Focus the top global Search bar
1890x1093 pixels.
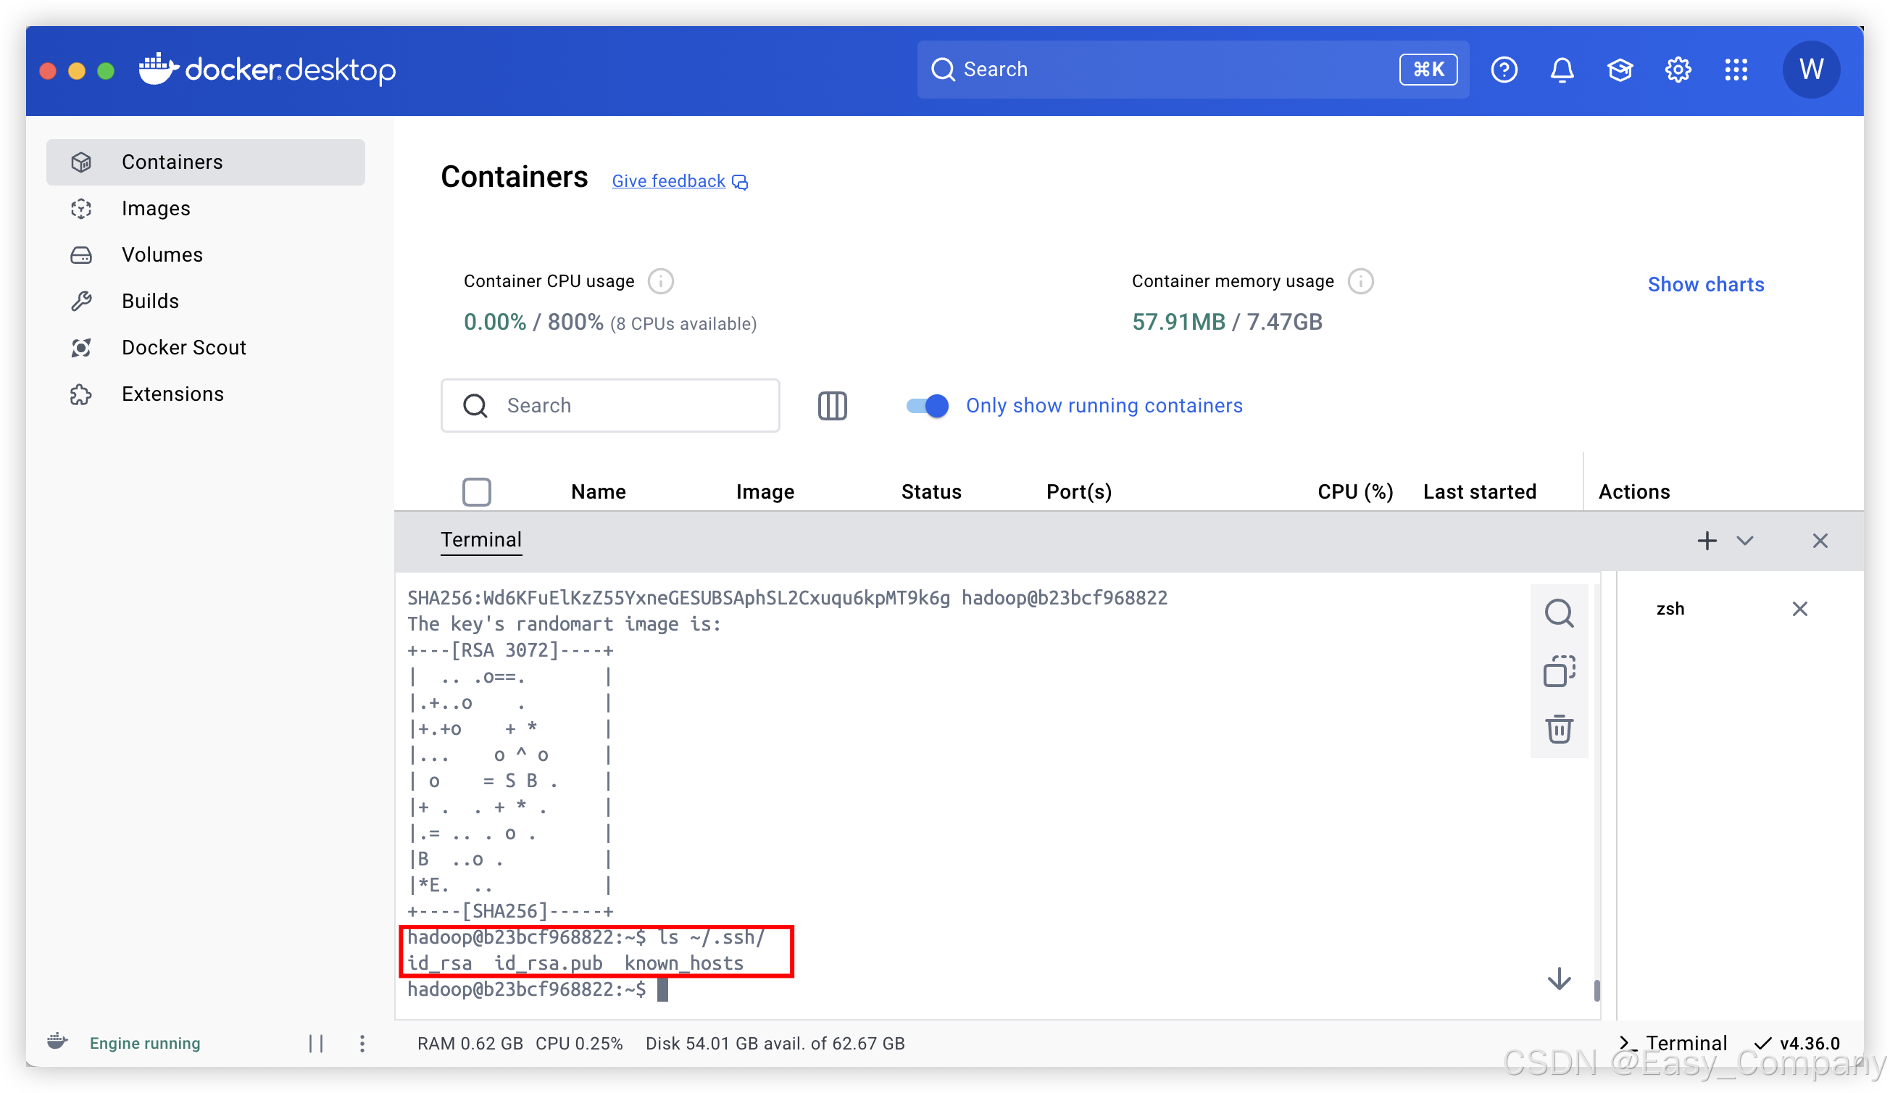(1193, 70)
